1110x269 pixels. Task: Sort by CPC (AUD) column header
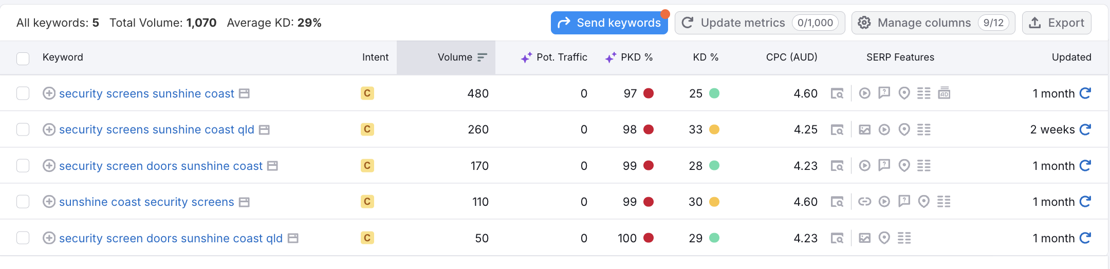[791, 57]
